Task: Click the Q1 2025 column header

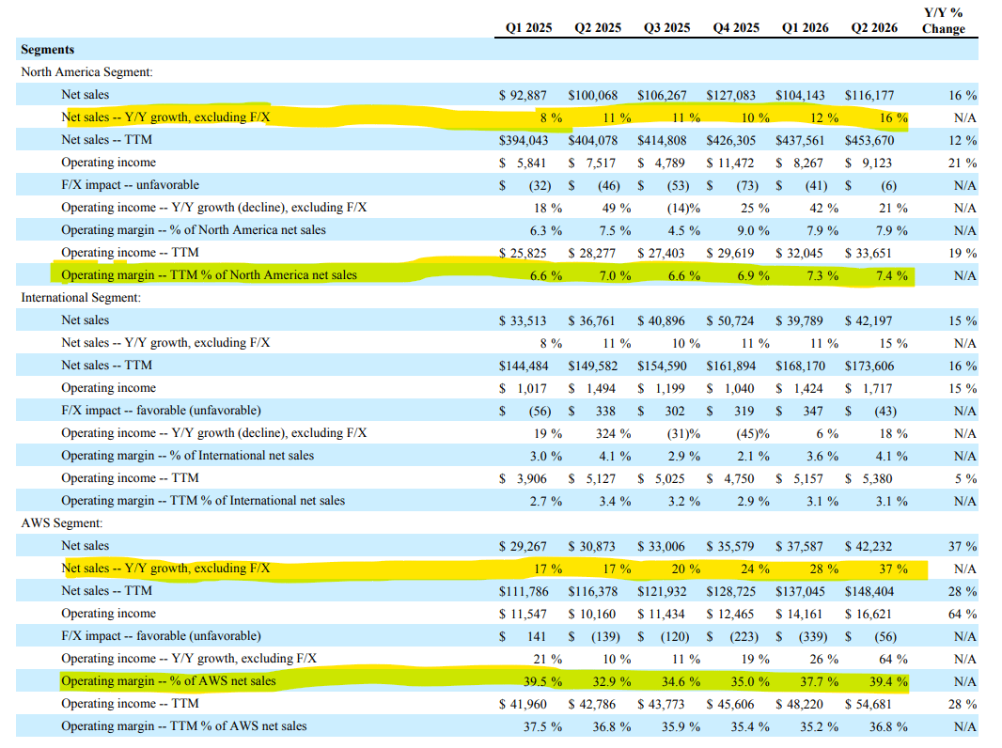Action: point(528,28)
